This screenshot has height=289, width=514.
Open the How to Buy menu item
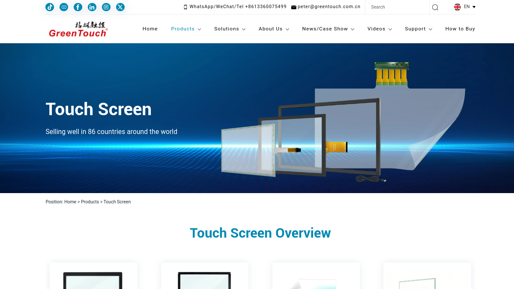pos(460,29)
